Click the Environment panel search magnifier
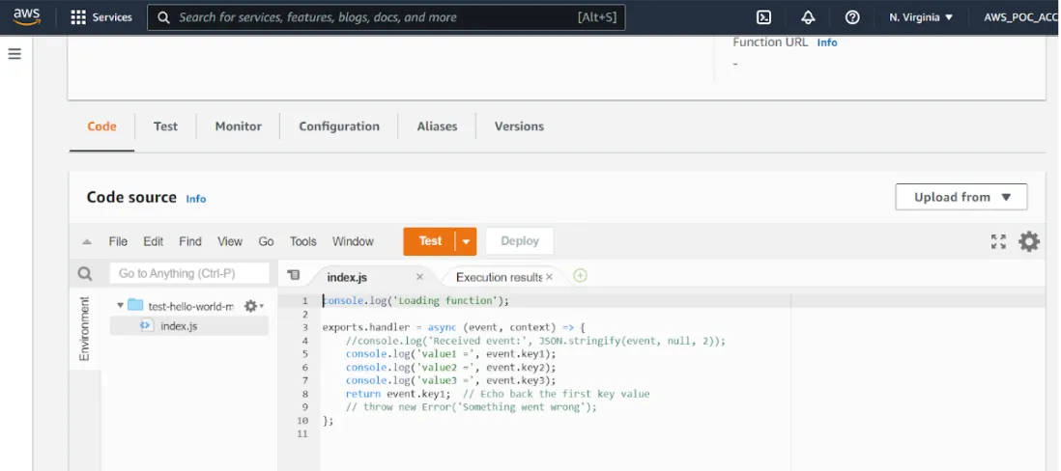This screenshot has height=471, width=1061. (x=85, y=274)
